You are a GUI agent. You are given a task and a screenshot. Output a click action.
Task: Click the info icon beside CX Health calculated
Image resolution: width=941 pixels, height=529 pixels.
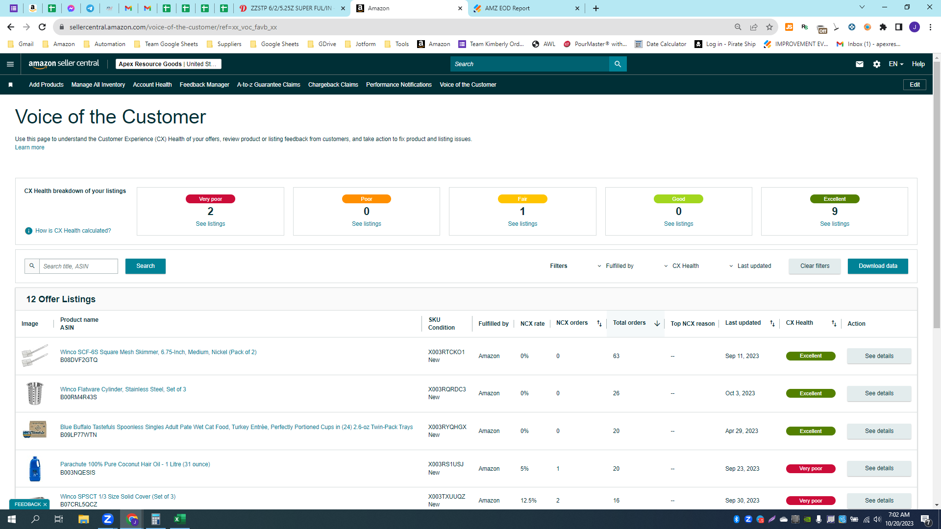pyautogui.click(x=28, y=231)
